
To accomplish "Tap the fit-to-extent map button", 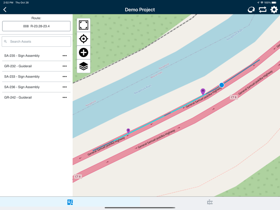I will [x=84, y=25].
